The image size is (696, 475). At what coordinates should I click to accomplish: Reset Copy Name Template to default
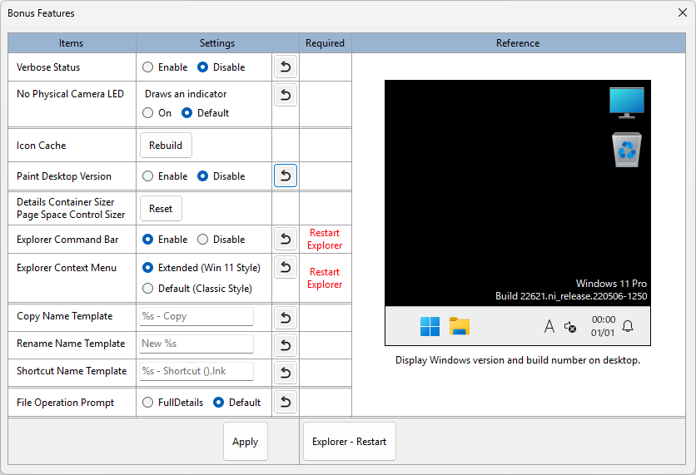286,318
